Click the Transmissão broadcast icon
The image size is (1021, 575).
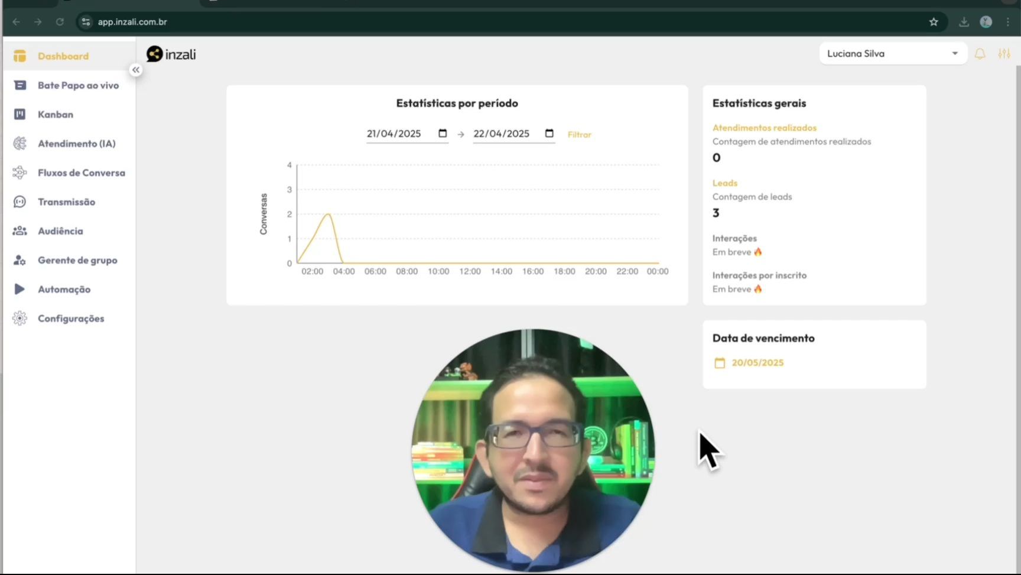(19, 202)
